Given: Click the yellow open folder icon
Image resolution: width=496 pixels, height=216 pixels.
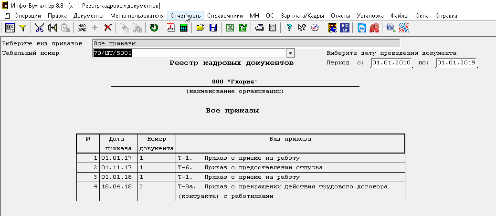Looking at the screenshot, I should [200, 28].
